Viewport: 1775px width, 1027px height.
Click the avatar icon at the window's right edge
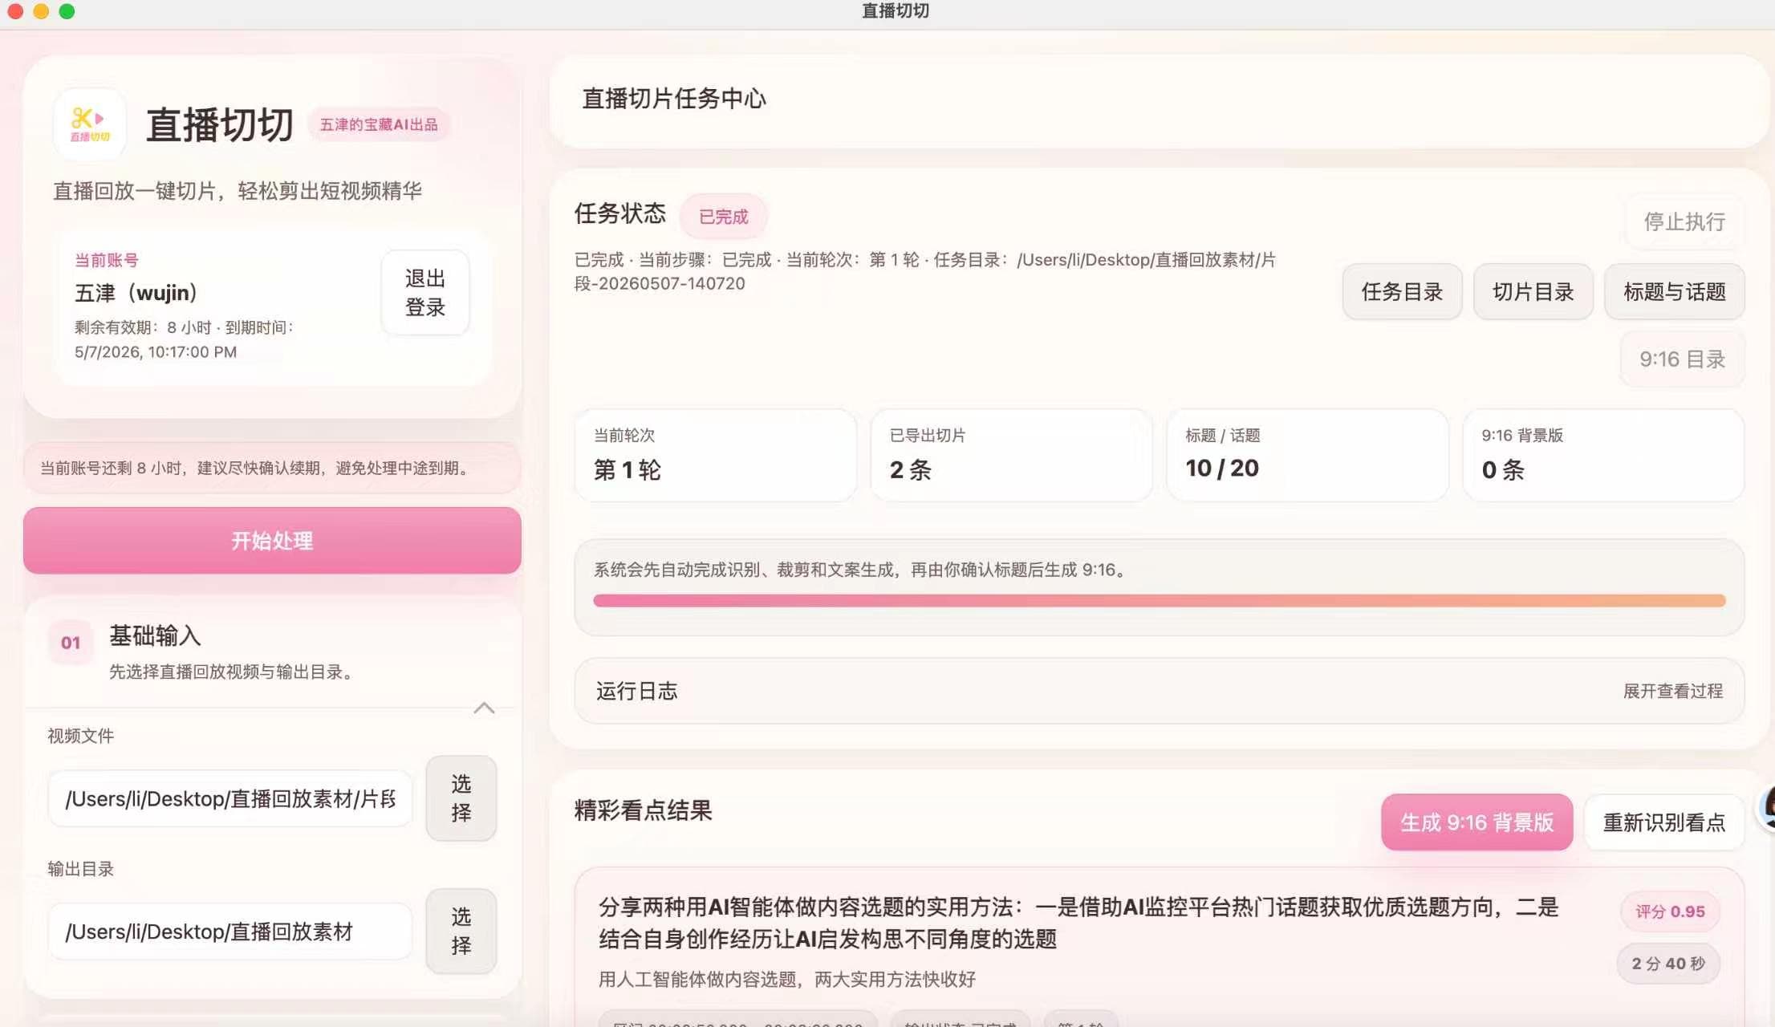tap(1766, 808)
